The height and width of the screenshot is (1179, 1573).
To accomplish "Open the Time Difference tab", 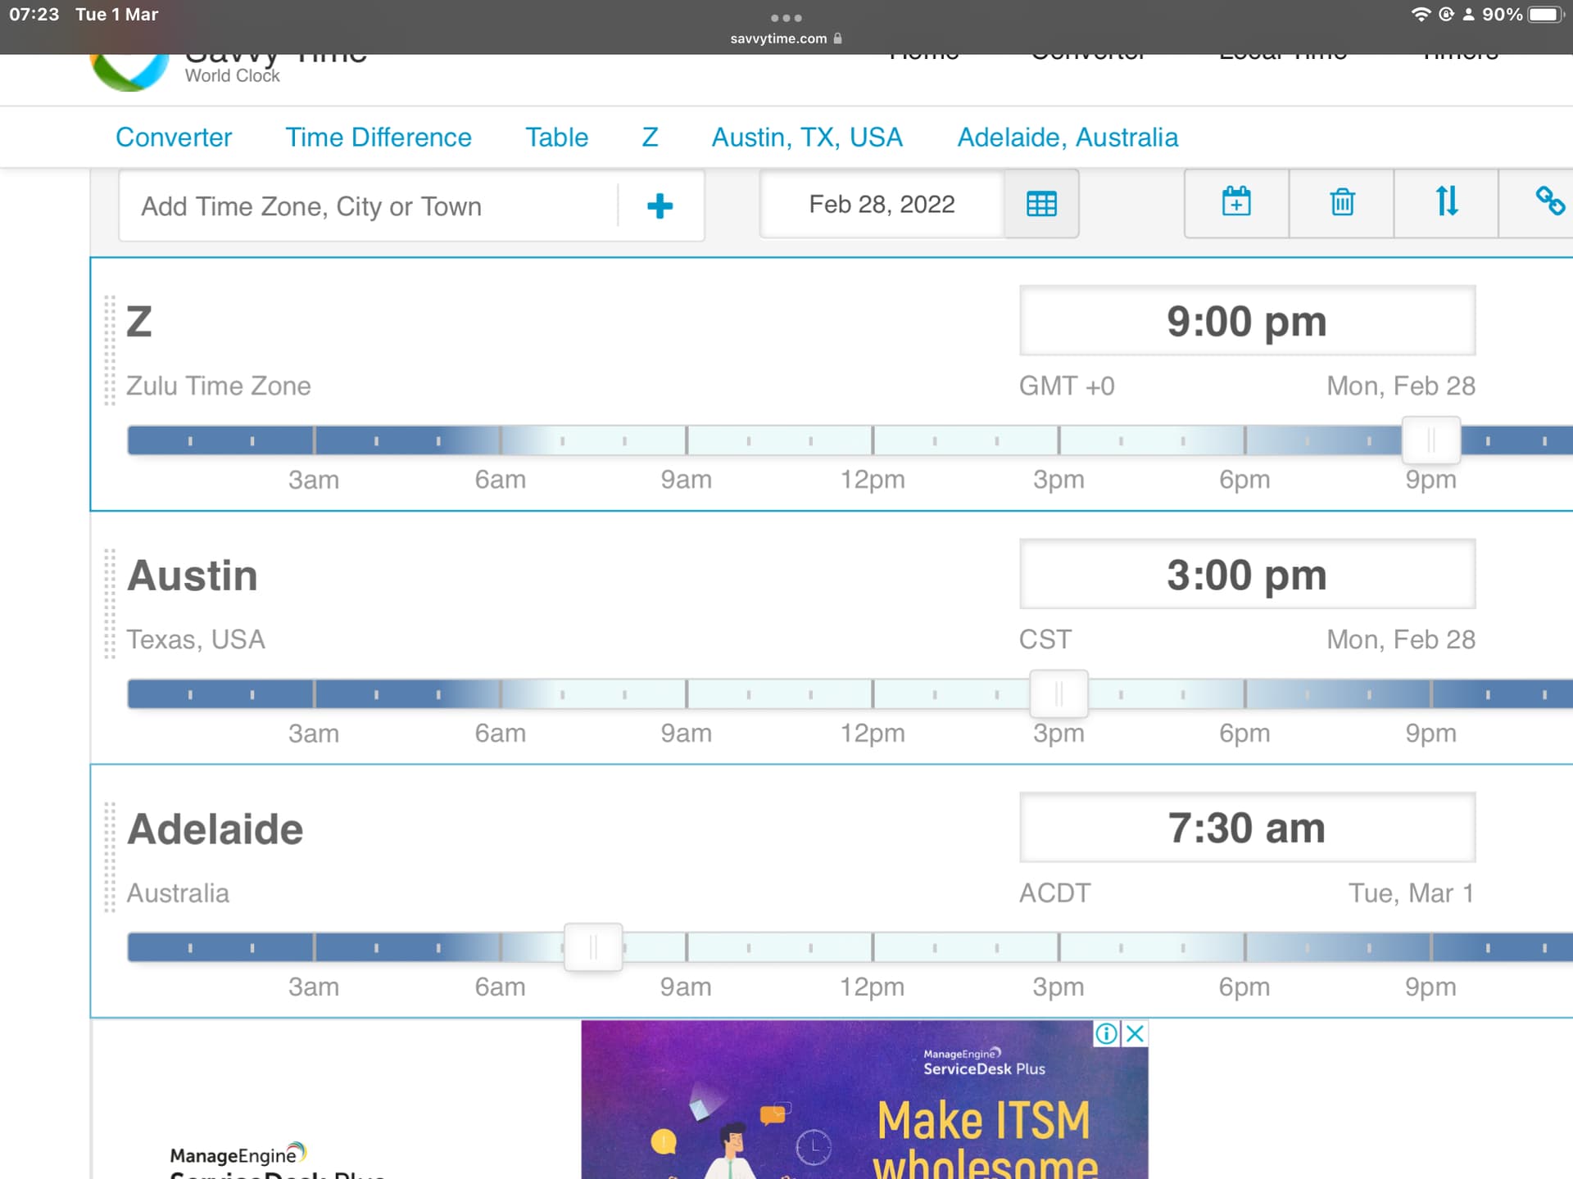I will (x=378, y=138).
